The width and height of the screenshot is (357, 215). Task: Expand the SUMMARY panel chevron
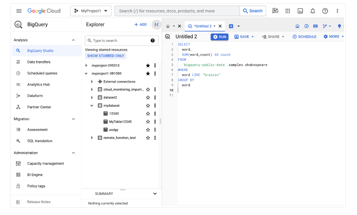coord(155,193)
